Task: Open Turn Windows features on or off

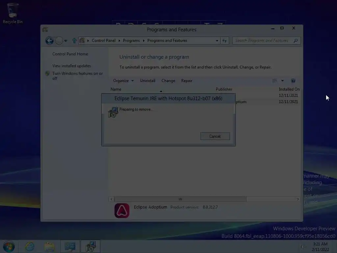Action: point(78,76)
